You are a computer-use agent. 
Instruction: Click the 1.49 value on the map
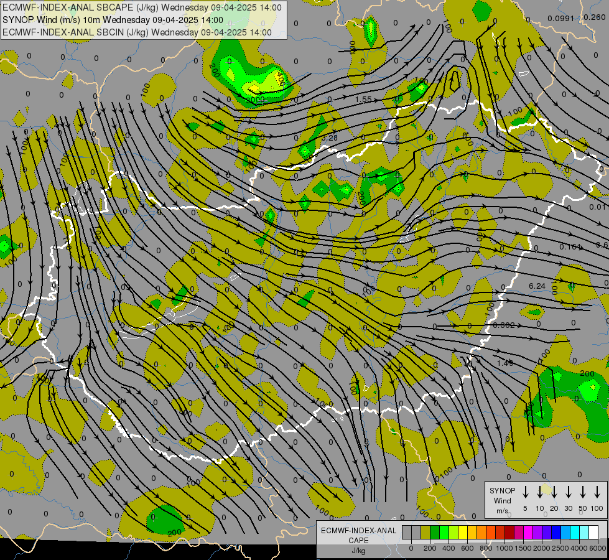pos(505,363)
